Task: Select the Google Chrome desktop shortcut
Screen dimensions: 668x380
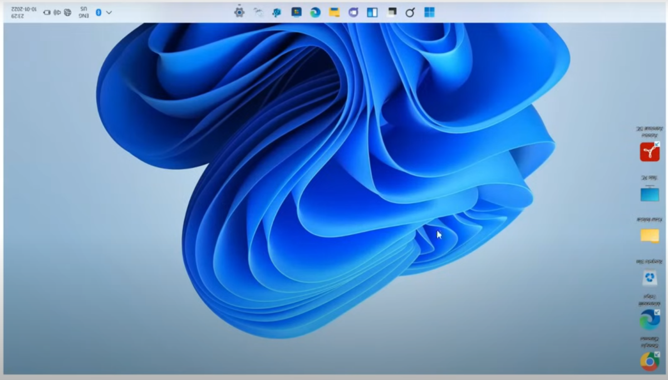Action: coord(650,361)
